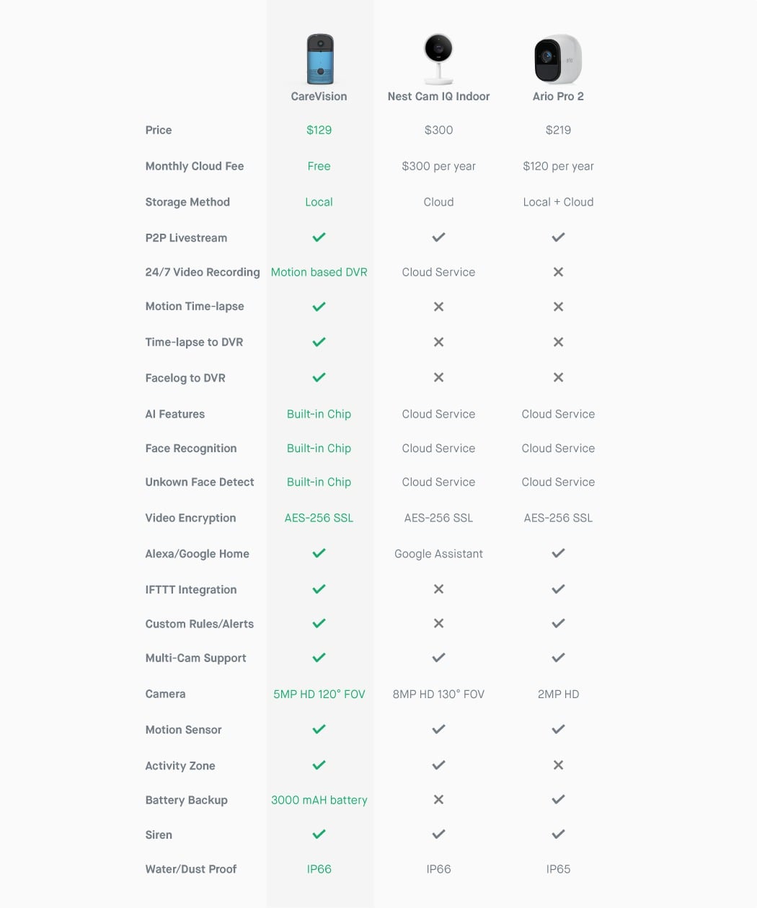Click Ario Pro 2's 24/7 Video Recording cross
The width and height of the screenshot is (757, 908).
pos(558,272)
